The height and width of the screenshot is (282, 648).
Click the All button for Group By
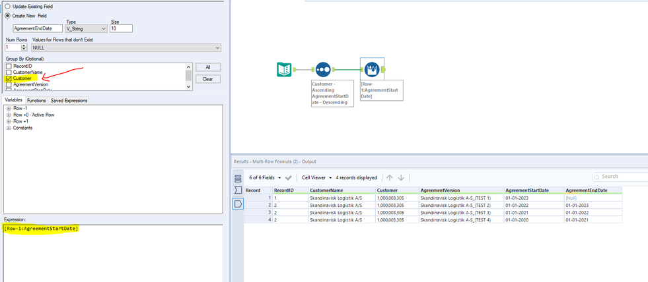tap(208, 67)
